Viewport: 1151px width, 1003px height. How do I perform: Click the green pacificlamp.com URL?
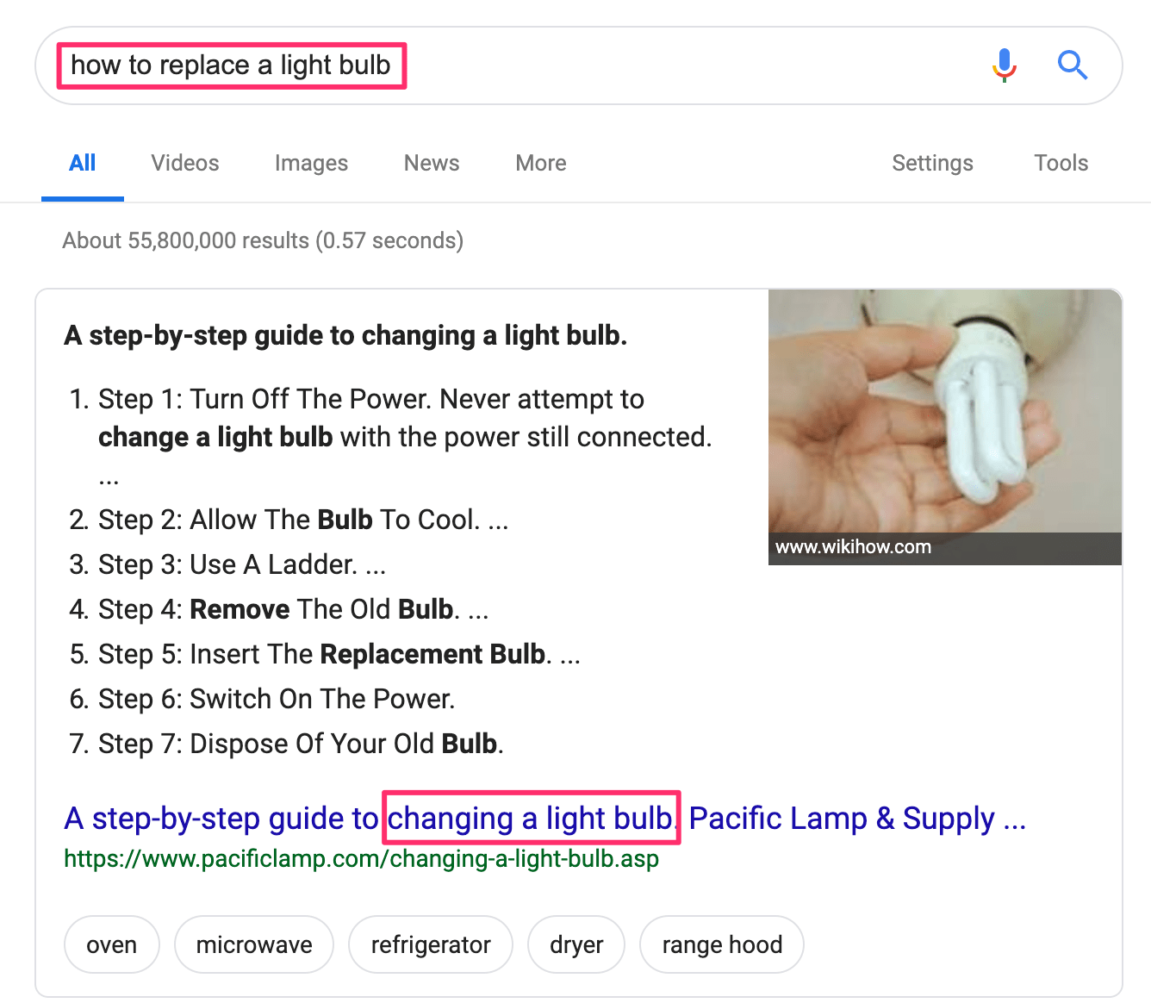pos(361,859)
